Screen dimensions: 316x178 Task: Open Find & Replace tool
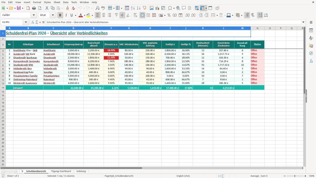(97, 8)
